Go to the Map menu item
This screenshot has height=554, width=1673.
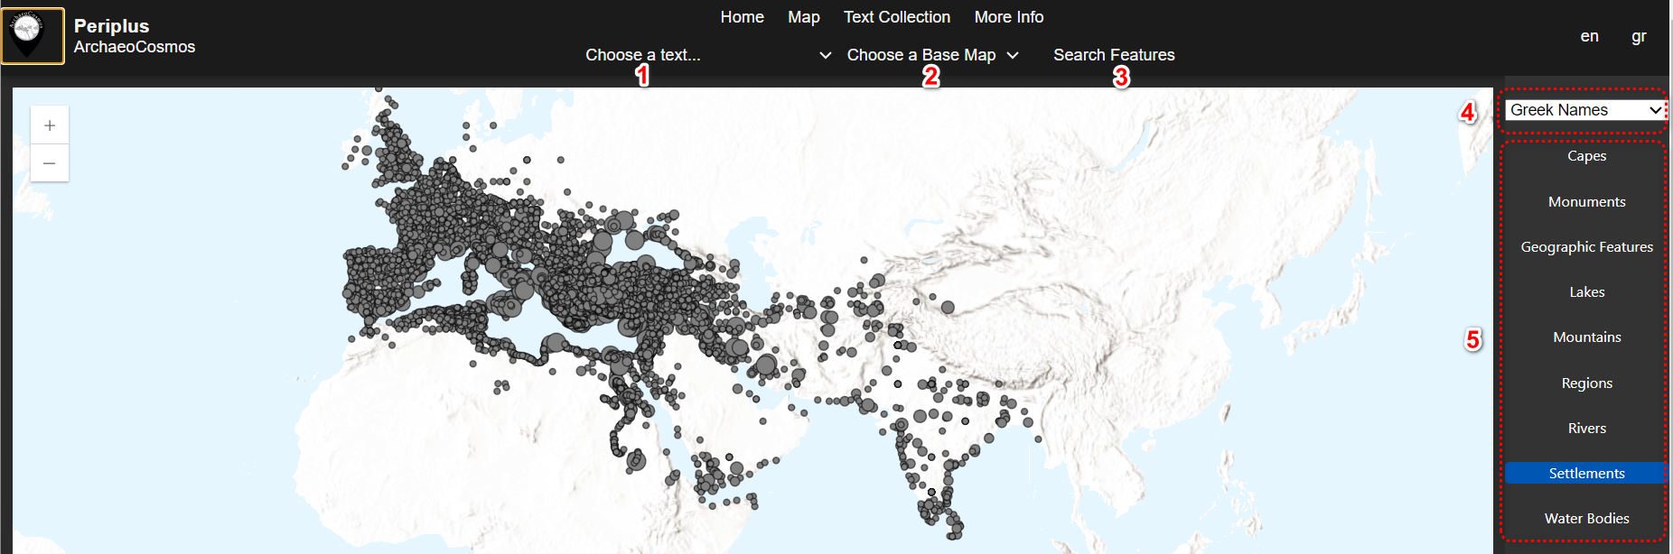pos(803,17)
